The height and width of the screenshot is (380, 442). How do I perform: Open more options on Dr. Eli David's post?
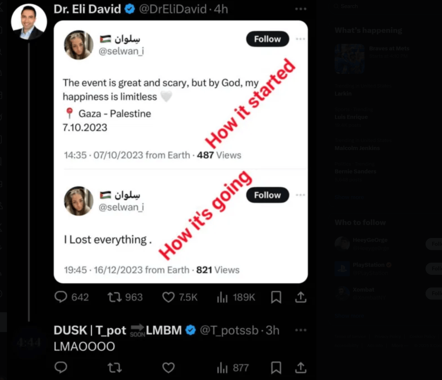pos(300,9)
